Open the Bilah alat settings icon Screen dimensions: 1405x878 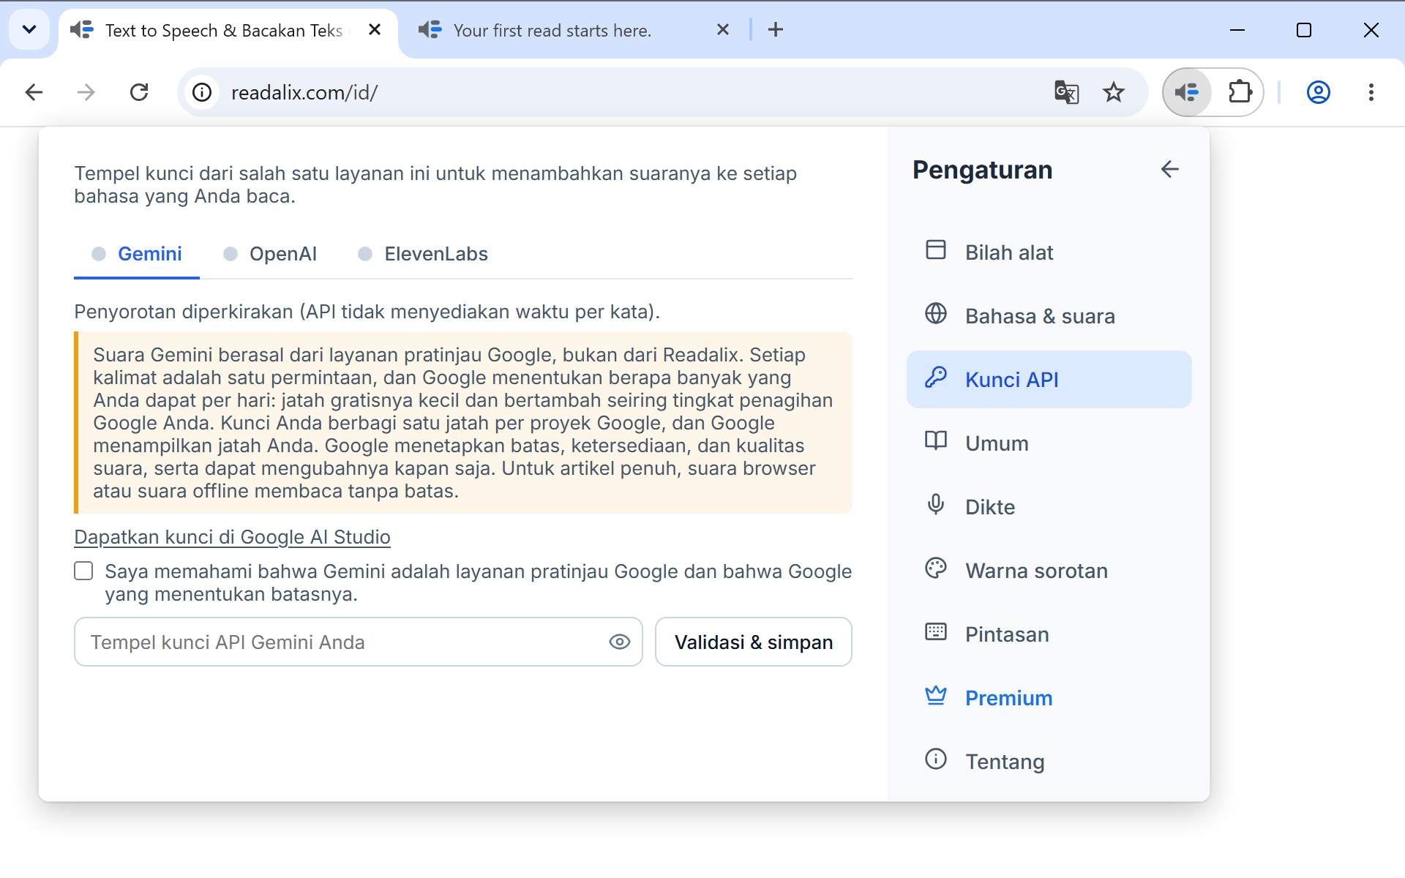coord(935,249)
